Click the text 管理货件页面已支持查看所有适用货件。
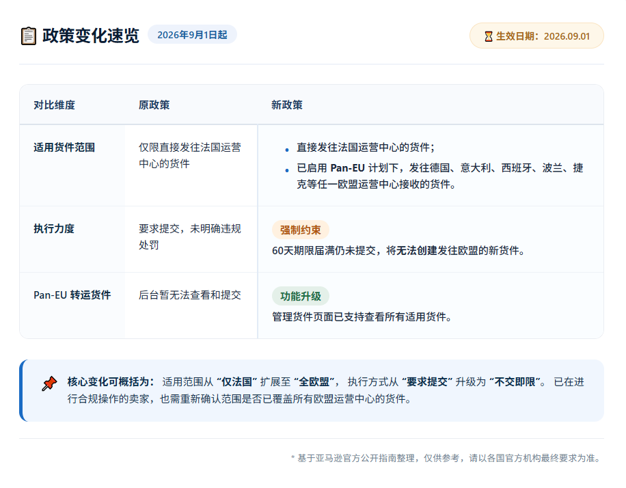Screen dimensions: 626x488 (362, 317)
